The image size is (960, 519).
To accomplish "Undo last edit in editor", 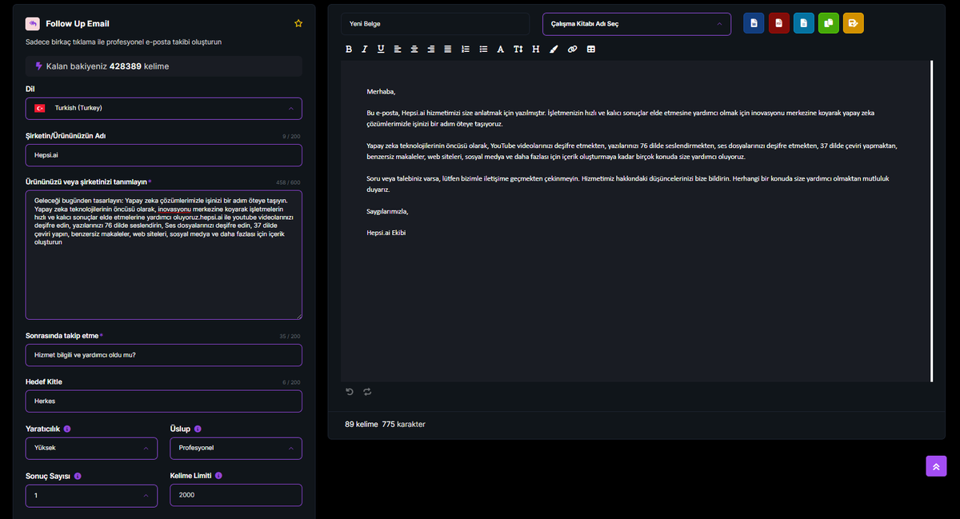I will tap(350, 391).
